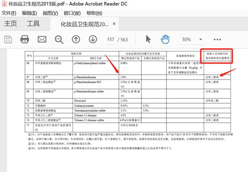Activate the Hand pan tool
This screenshot has height=172, width=248.
[x=165, y=39]
